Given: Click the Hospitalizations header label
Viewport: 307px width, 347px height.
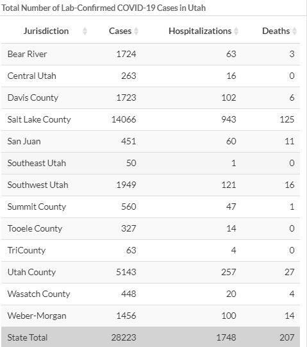Looking at the screenshot, I should 200,31.
